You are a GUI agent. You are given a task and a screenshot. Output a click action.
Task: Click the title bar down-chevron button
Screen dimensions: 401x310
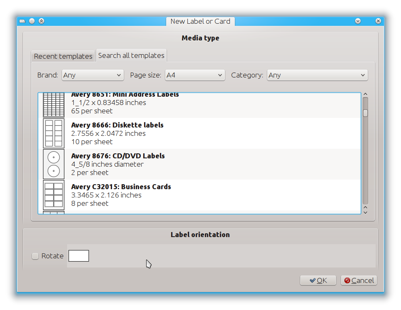pyautogui.click(x=358, y=21)
